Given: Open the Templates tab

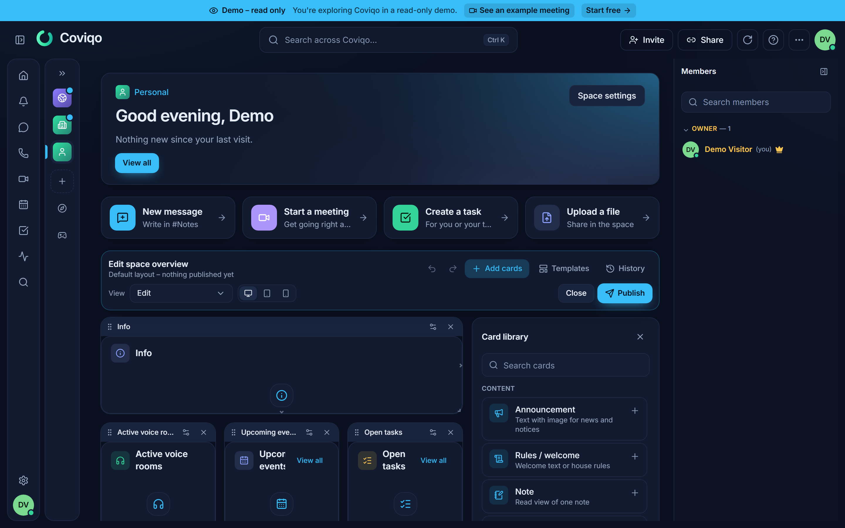Looking at the screenshot, I should coord(564,268).
